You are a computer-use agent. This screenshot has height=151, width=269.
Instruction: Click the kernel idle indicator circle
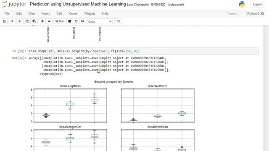[x=263, y=13]
